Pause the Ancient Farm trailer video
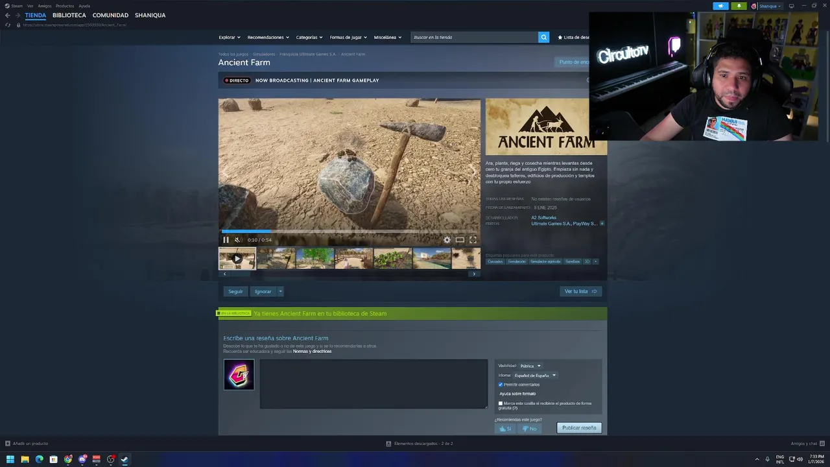This screenshot has width=830, height=467. point(226,240)
